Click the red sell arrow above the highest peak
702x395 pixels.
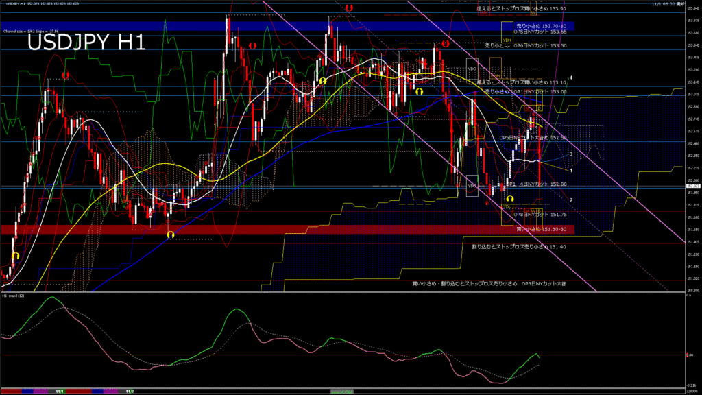pyautogui.click(x=350, y=8)
